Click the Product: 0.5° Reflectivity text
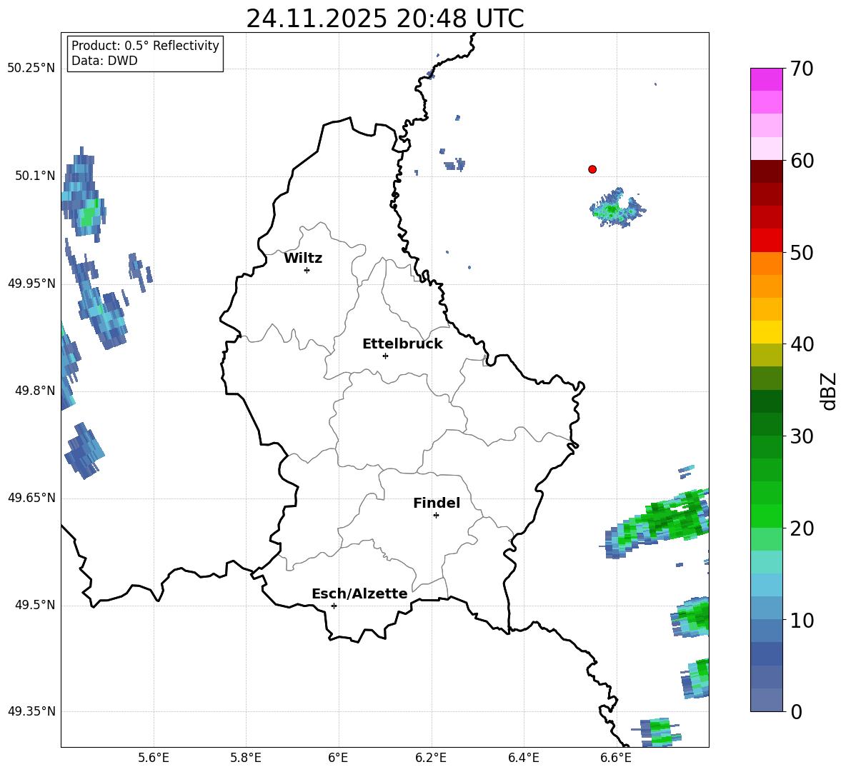Screen dimensions: 846x772 pos(145,46)
